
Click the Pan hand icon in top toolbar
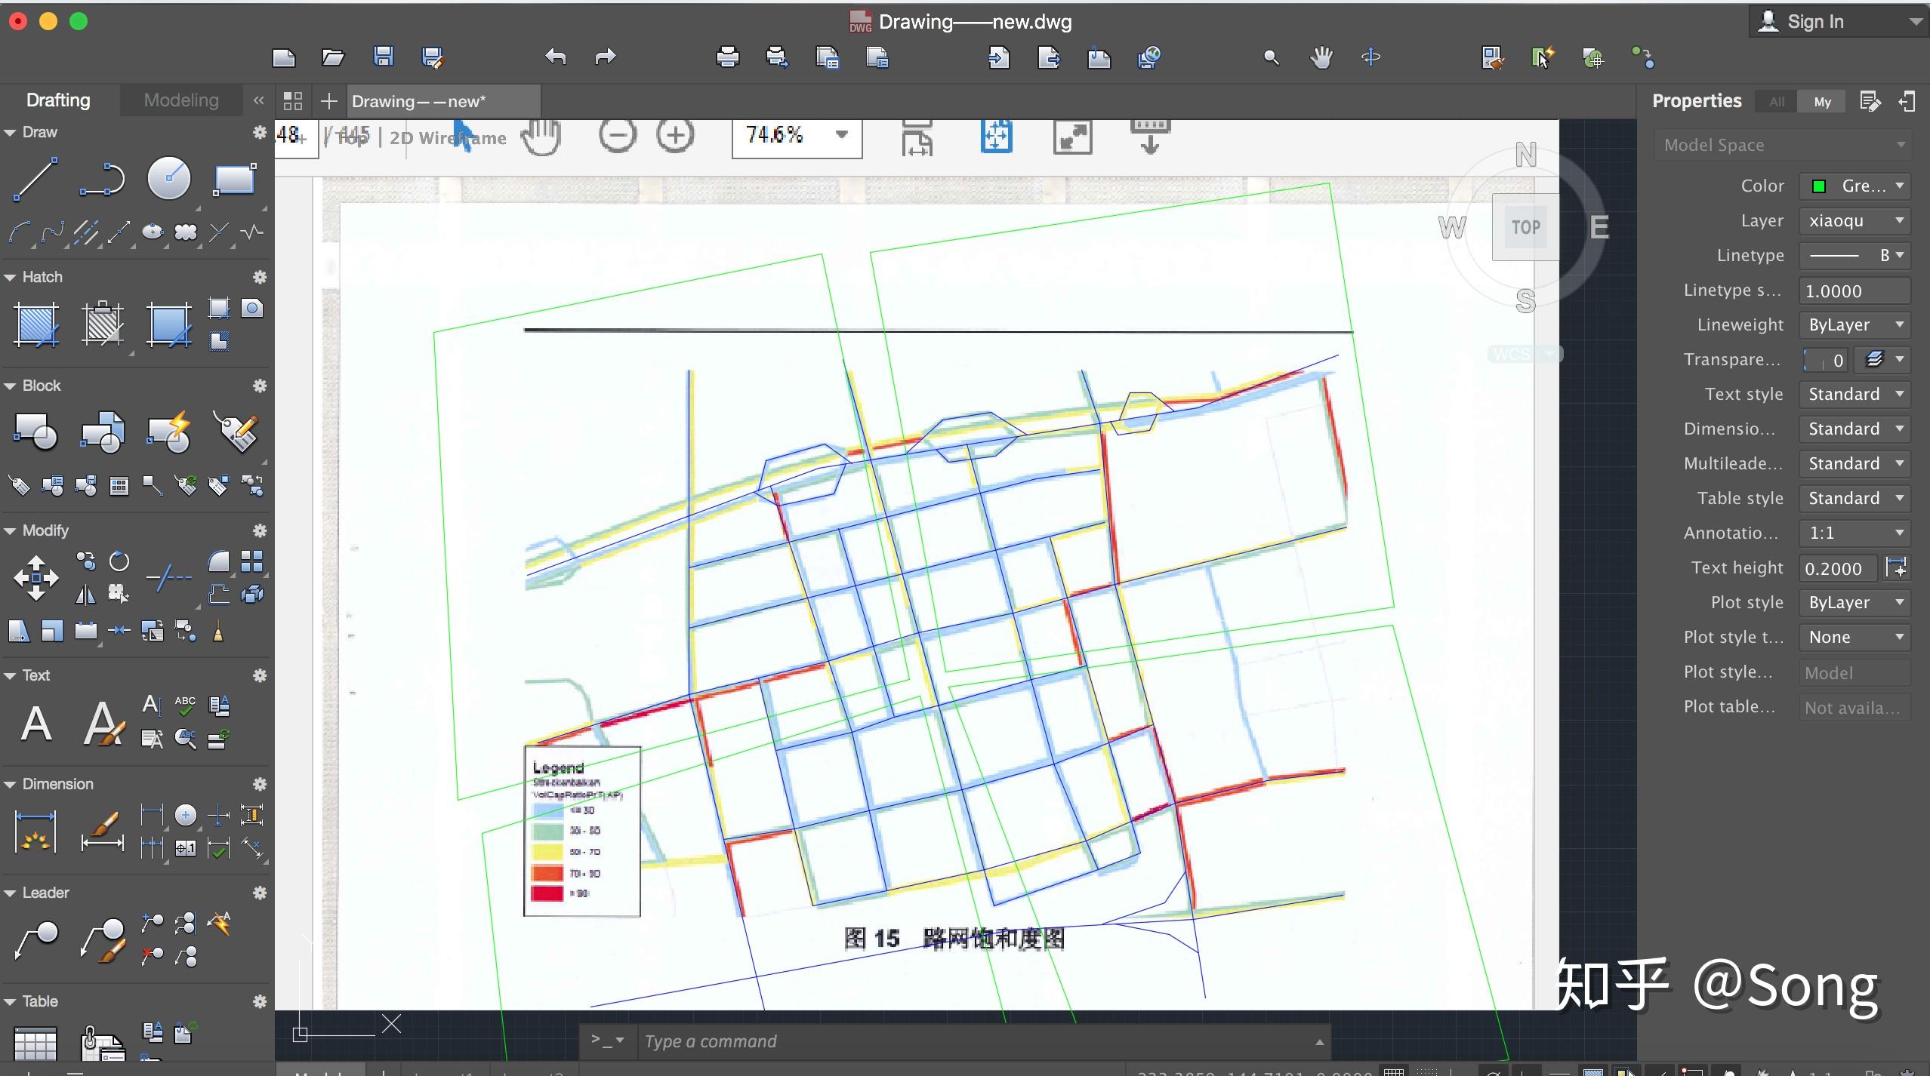coord(1321,57)
